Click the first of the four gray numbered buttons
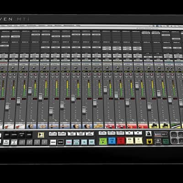The width and height of the screenshot is (183, 183). point(22,142)
